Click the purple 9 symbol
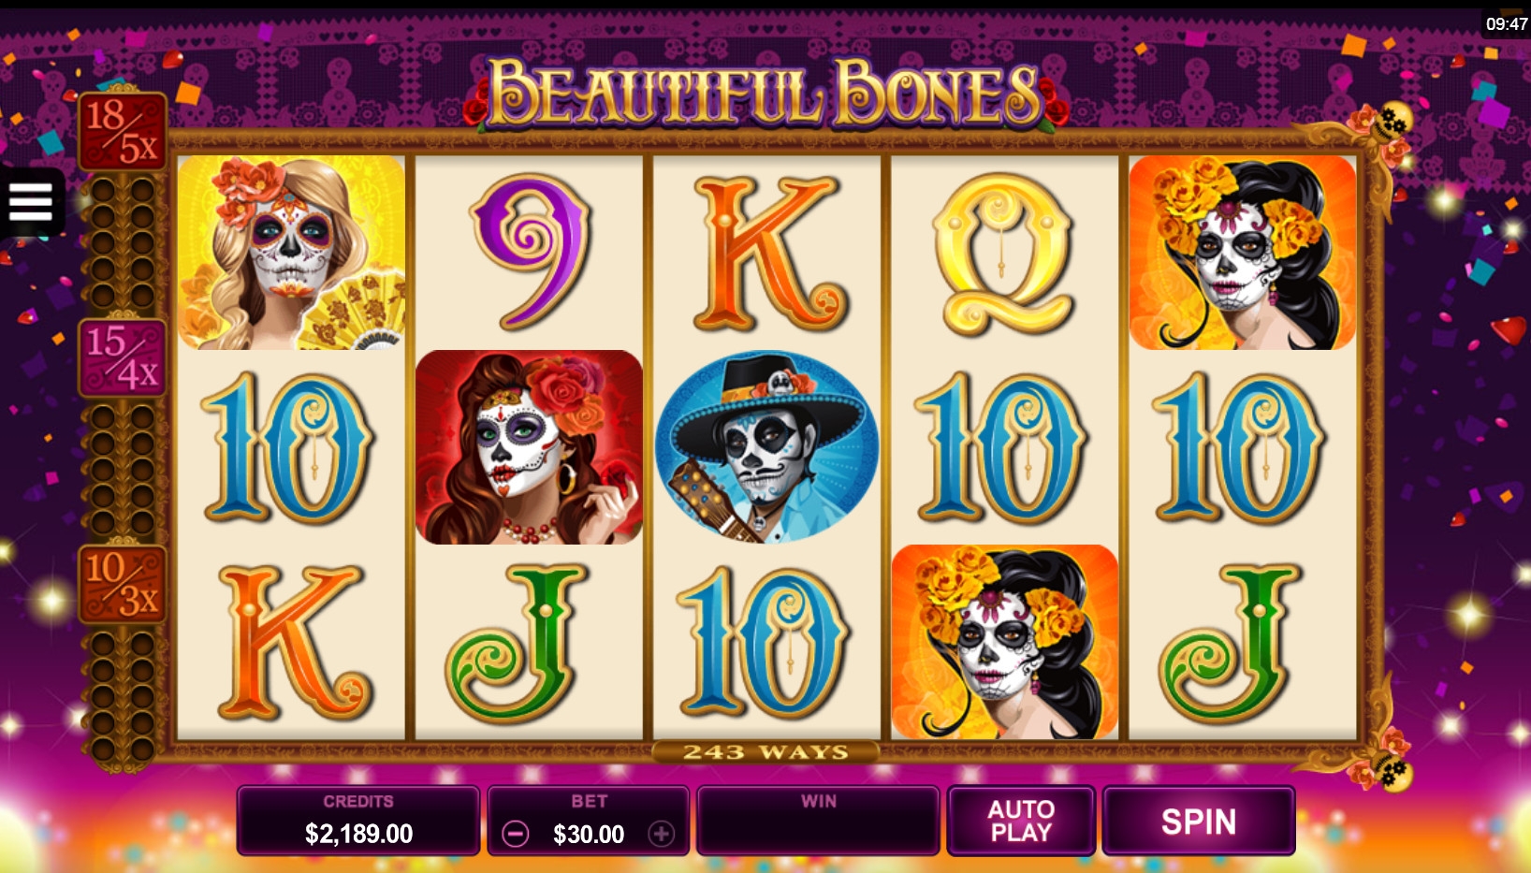Viewport: 1531px width, 873px height. pos(531,253)
